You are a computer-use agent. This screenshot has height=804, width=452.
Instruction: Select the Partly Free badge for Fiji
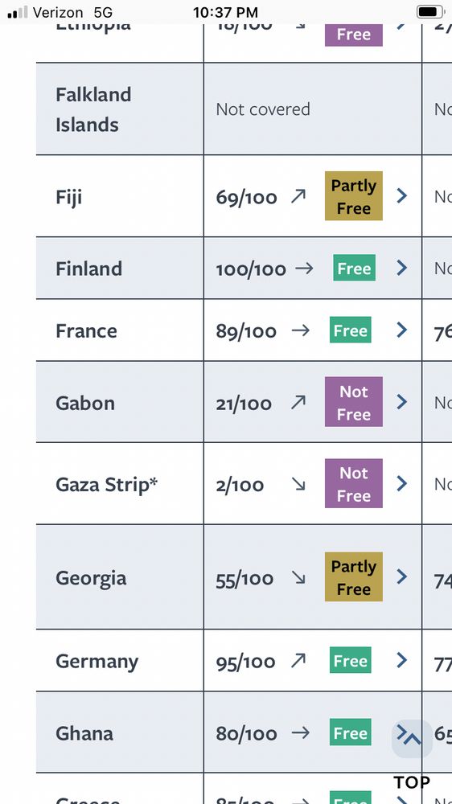click(354, 196)
